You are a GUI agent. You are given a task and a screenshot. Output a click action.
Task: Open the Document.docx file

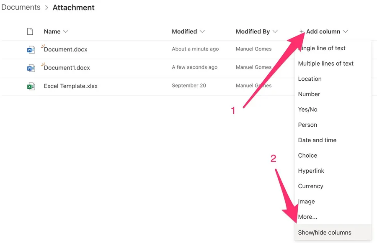66,49
